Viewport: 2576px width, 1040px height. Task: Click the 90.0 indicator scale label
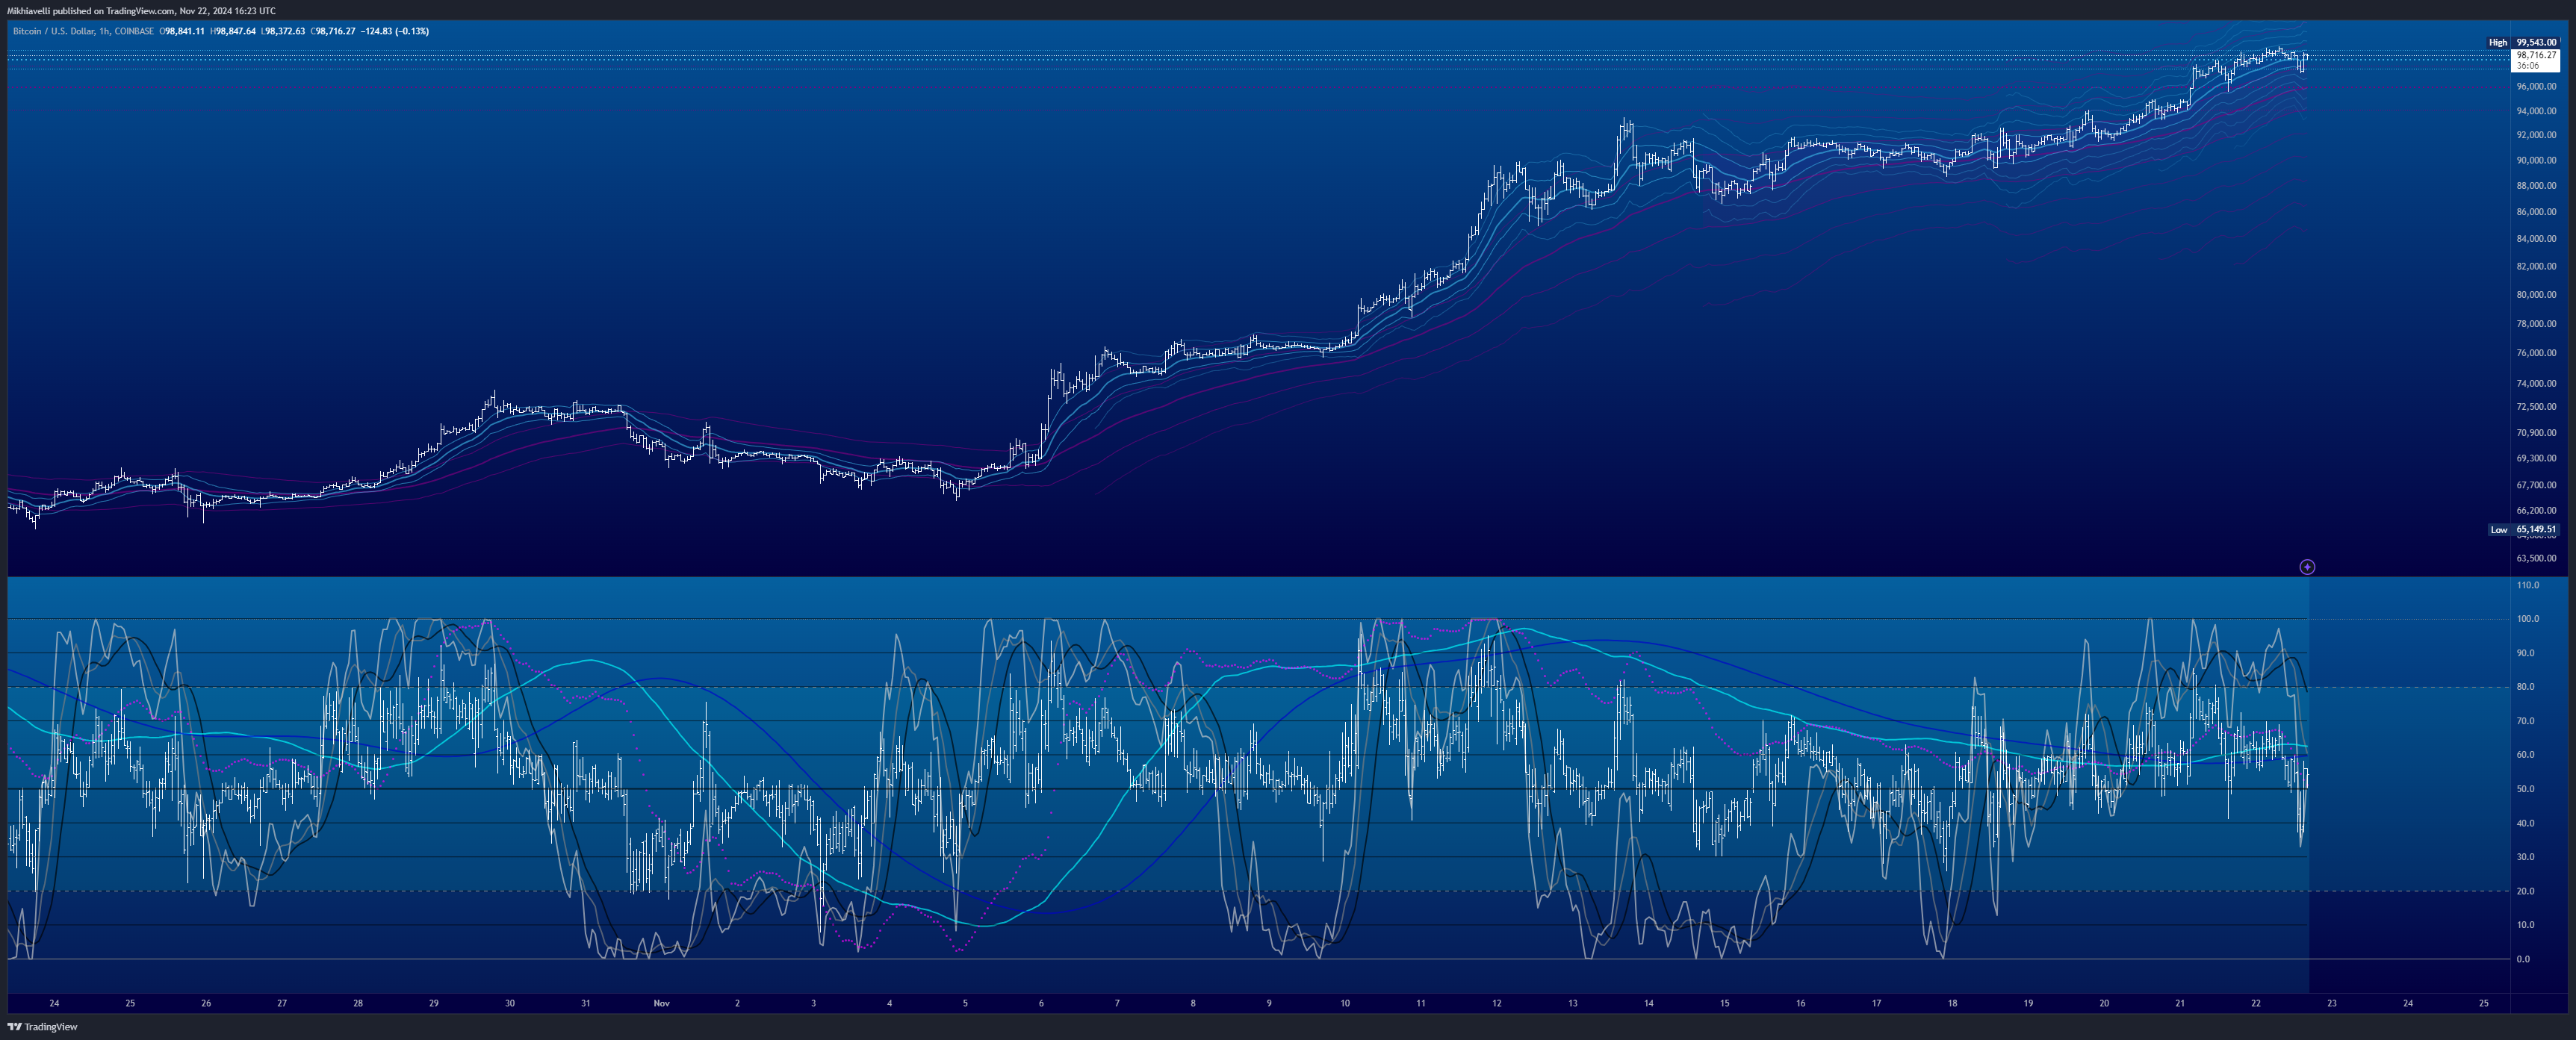click(2526, 653)
